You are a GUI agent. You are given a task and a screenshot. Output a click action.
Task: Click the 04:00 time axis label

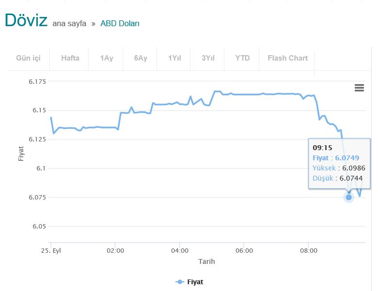180,251
